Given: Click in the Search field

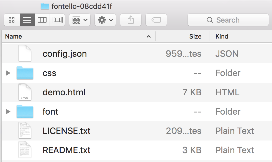Looking at the screenshot, I should click(x=228, y=20).
